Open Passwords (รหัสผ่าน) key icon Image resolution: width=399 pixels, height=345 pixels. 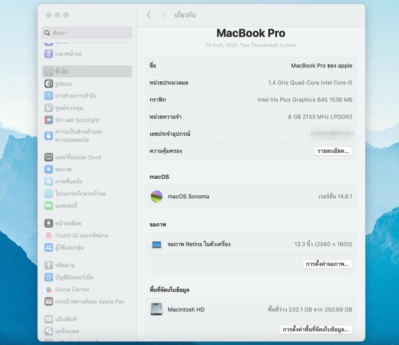point(48,265)
